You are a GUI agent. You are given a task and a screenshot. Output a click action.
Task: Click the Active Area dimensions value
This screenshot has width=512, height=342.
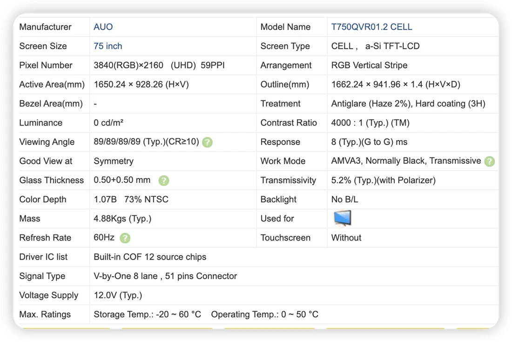click(x=141, y=85)
